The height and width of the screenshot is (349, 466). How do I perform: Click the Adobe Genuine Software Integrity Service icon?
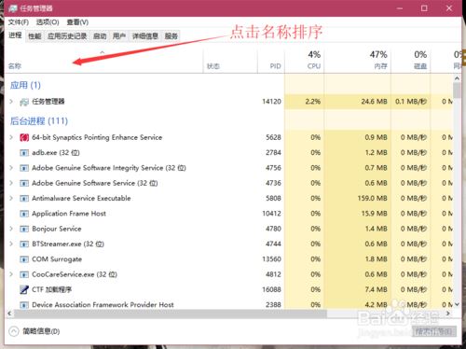pyautogui.click(x=24, y=168)
